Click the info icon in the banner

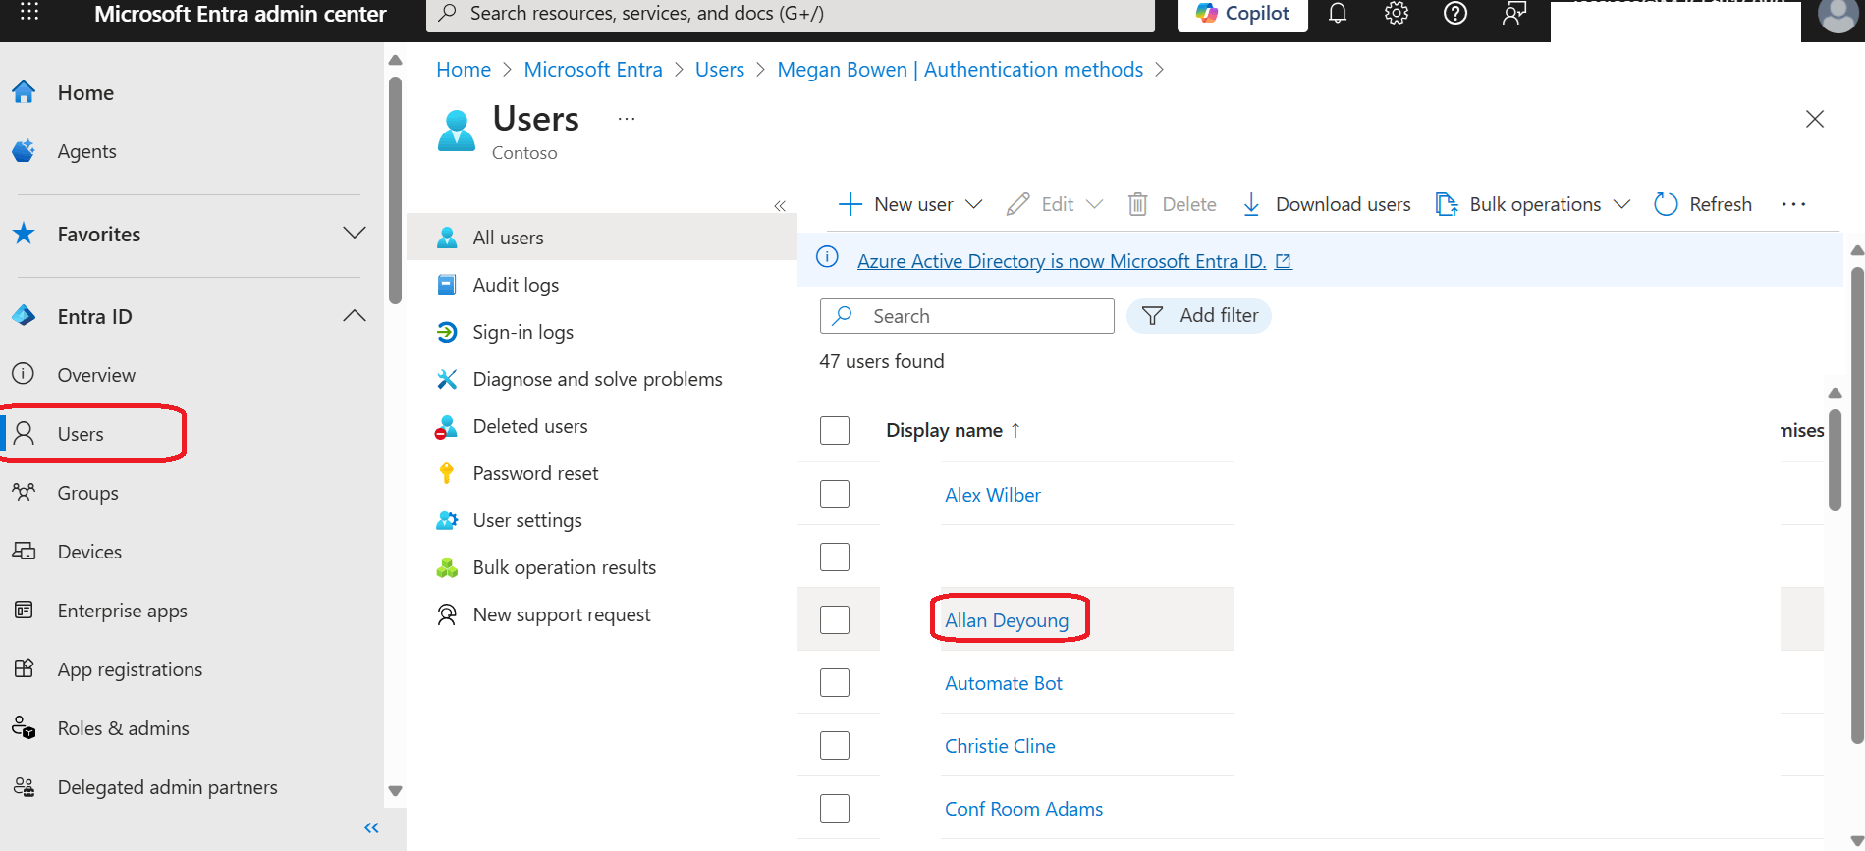point(828,257)
